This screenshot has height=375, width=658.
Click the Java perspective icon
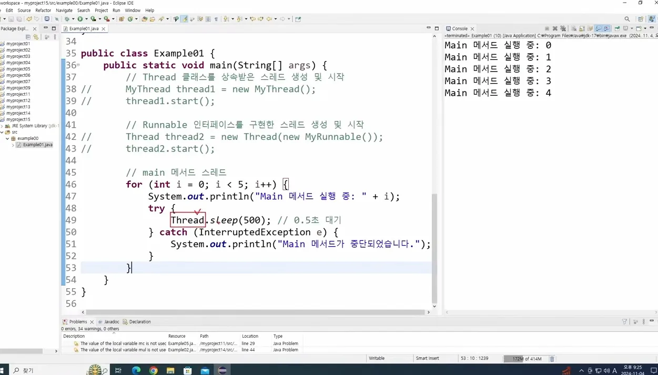point(651,19)
